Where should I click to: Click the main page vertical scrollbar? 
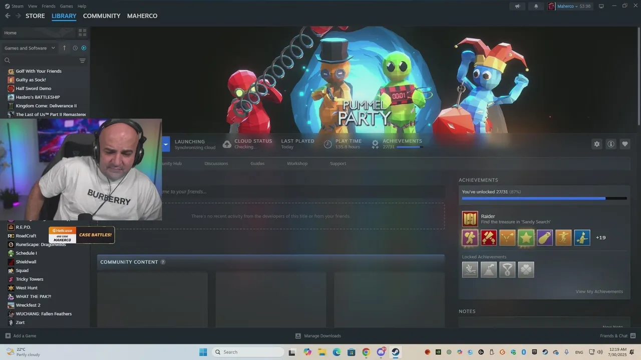[x=638, y=75]
